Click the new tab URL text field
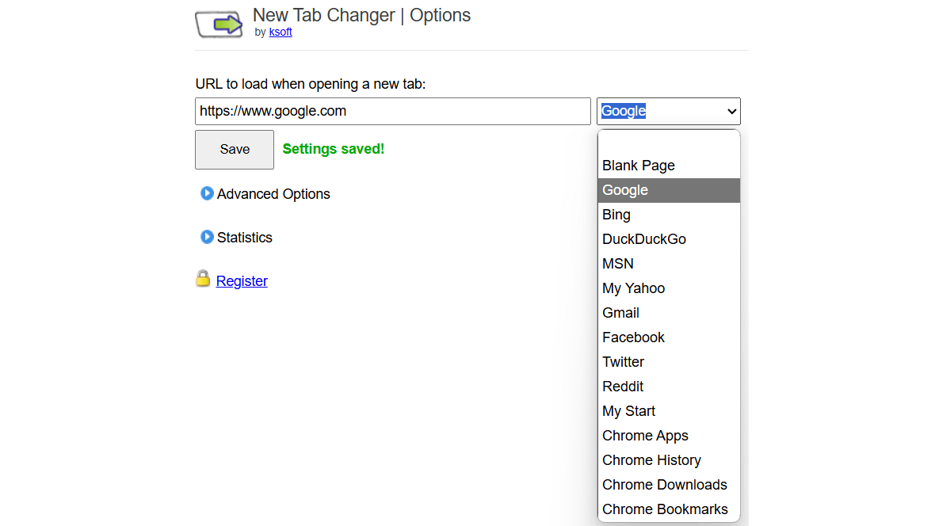This screenshot has width=935, height=526. pos(392,112)
